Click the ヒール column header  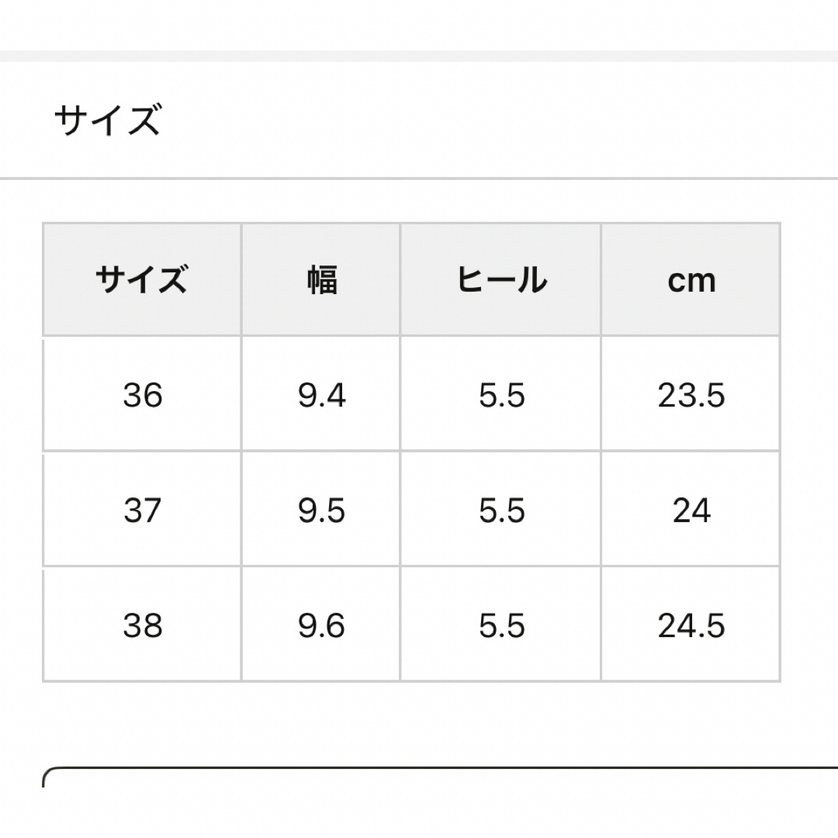pos(500,279)
